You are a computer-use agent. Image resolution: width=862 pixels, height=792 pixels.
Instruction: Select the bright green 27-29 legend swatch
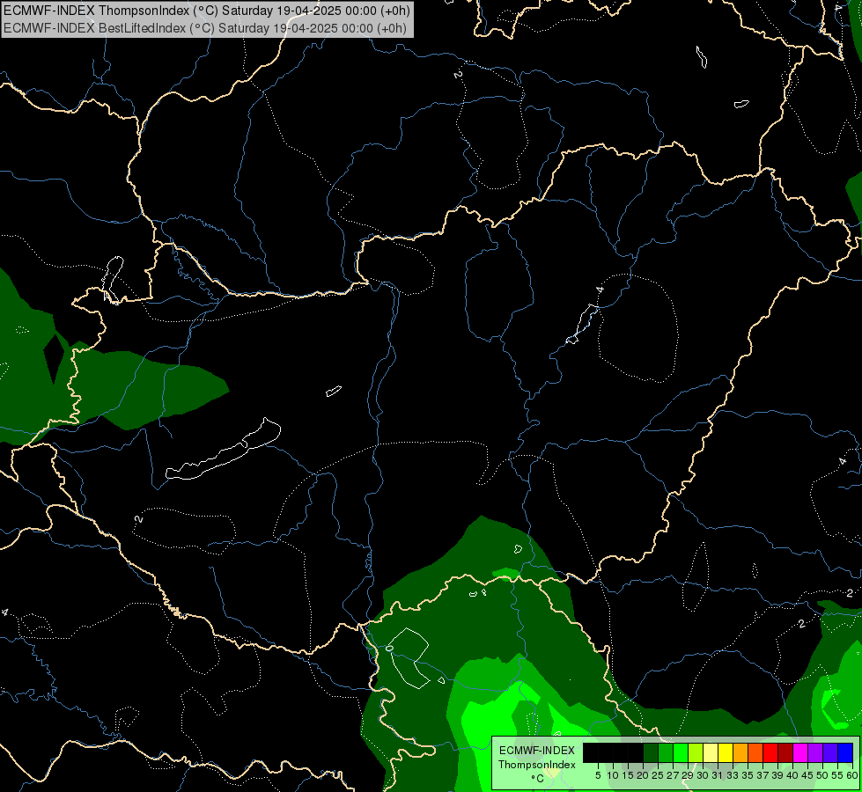(681, 752)
